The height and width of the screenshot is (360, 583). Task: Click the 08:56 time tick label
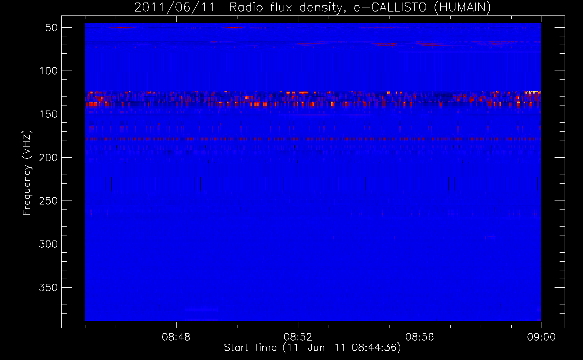coord(420,337)
